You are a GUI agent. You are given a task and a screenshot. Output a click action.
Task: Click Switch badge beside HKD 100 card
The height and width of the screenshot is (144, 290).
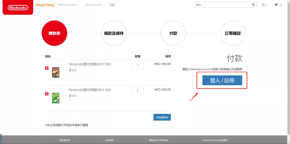point(47,94)
